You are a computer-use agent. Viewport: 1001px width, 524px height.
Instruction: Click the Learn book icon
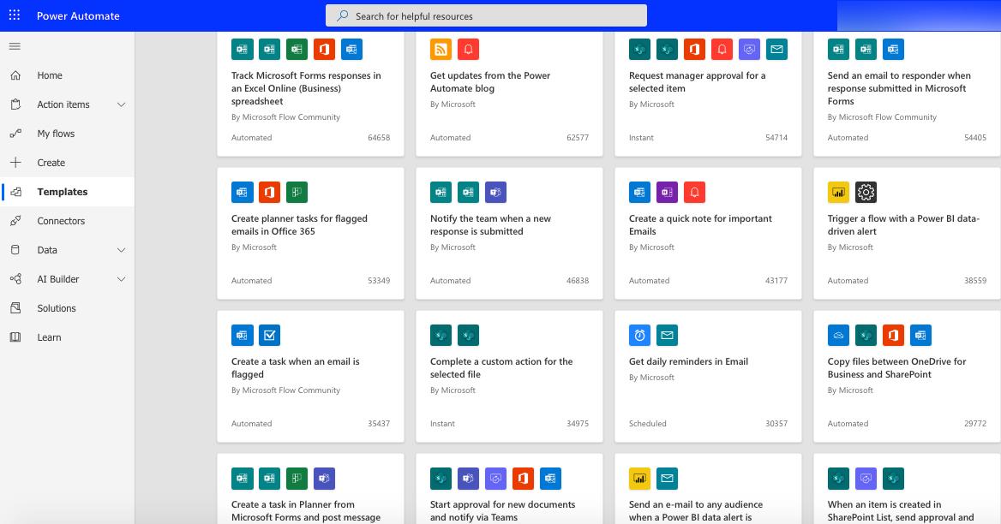tap(16, 337)
